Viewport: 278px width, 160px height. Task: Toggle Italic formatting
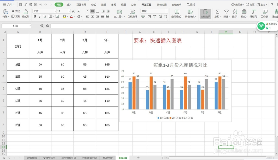click(40, 16)
